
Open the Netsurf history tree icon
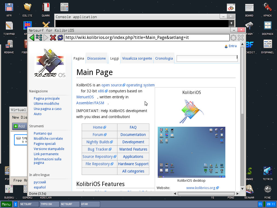click(39, 38)
